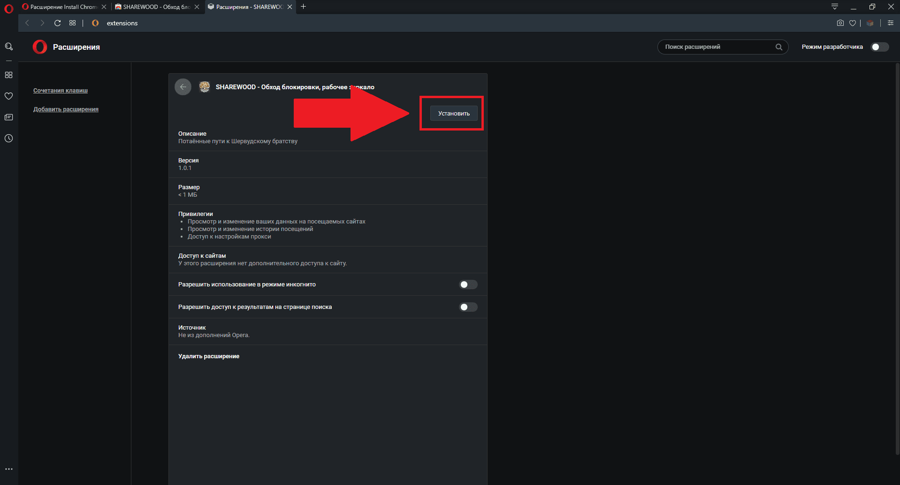Switch to the Install Chrome extension tab
Image resolution: width=900 pixels, height=485 pixels.
[61, 7]
